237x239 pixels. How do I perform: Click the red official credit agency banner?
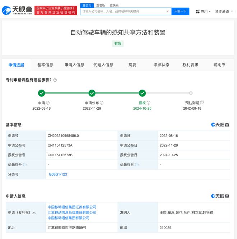point(56,10)
